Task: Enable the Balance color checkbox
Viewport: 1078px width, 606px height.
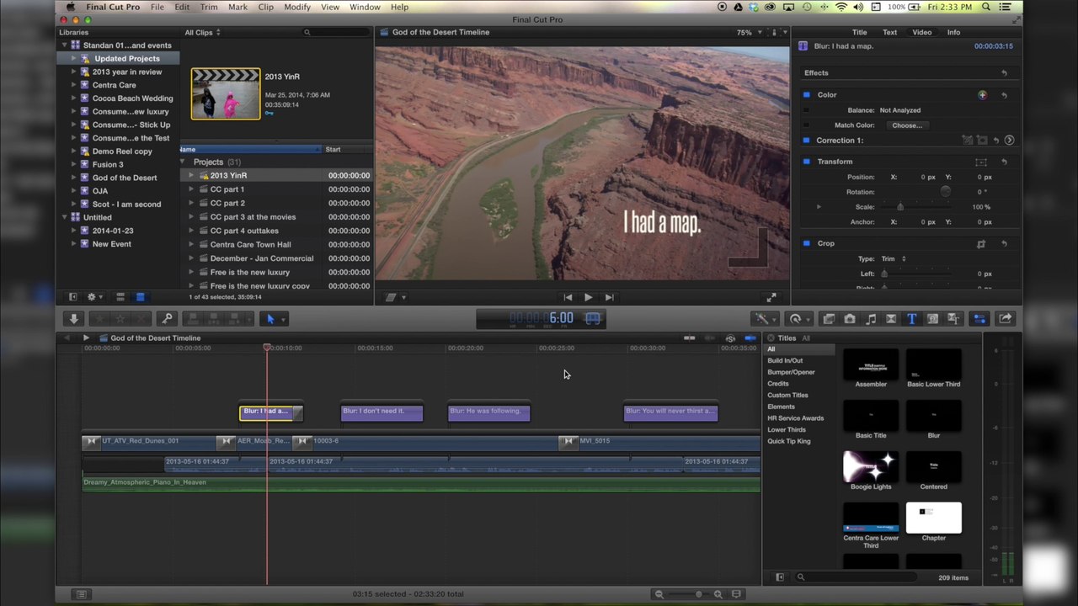Action: click(806, 110)
